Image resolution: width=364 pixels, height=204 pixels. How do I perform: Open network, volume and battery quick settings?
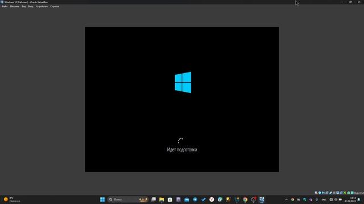click(336, 199)
